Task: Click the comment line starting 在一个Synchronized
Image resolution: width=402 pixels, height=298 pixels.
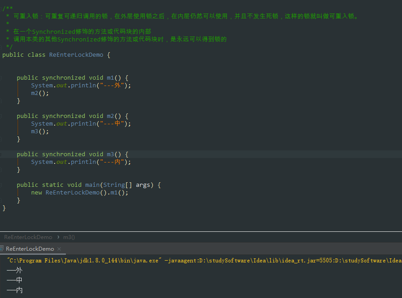Action: click(82, 32)
